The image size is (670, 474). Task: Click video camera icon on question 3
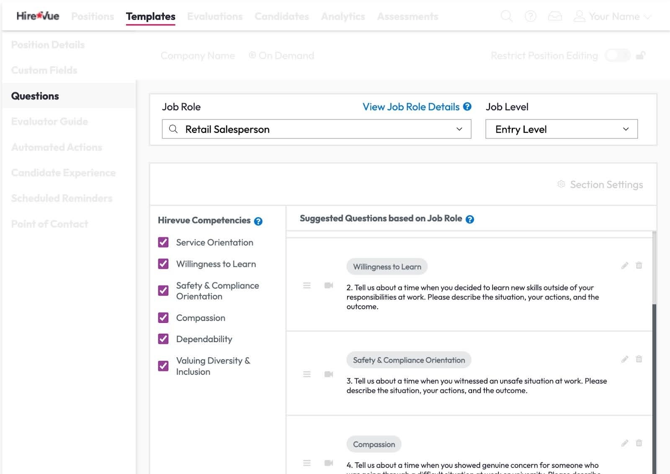[x=329, y=374]
